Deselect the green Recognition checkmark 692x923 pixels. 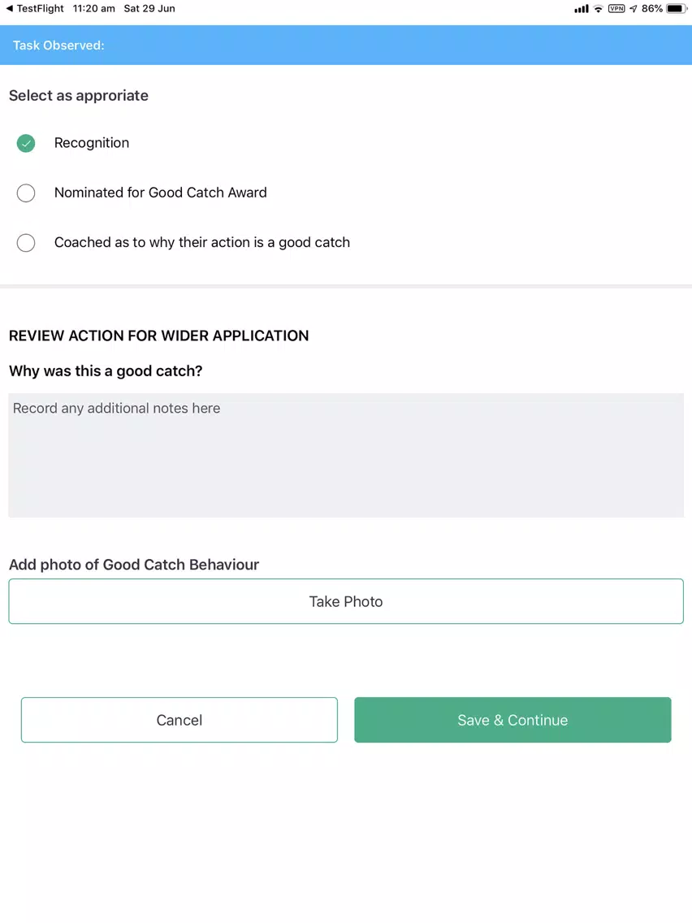26,143
